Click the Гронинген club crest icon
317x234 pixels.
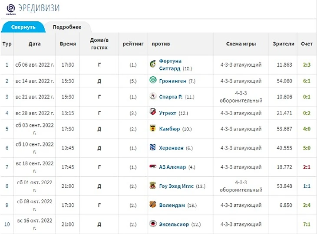click(x=152, y=81)
